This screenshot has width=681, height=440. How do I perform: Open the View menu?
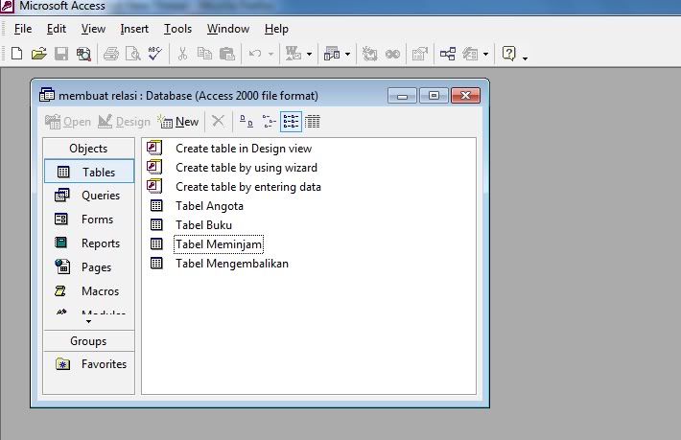[93, 29]
